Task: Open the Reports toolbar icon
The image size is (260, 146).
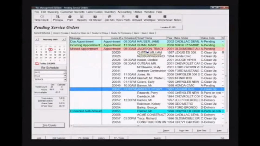Action: tap(82, 18)
